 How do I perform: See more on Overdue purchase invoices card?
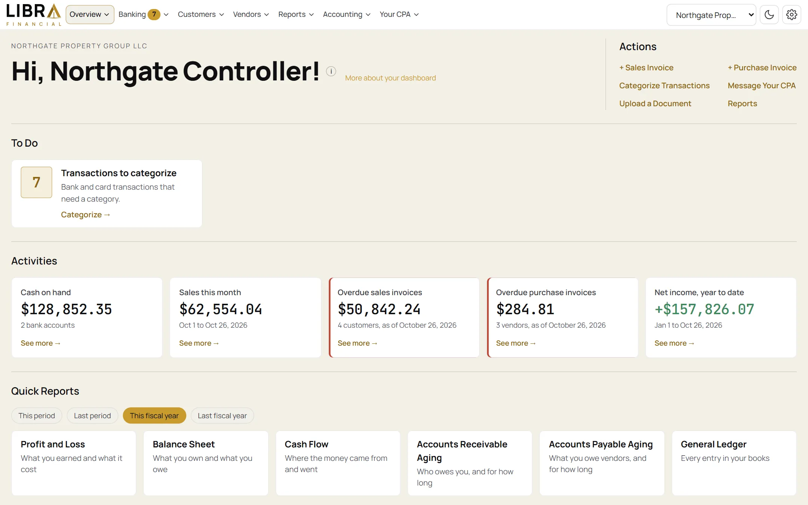516,343
